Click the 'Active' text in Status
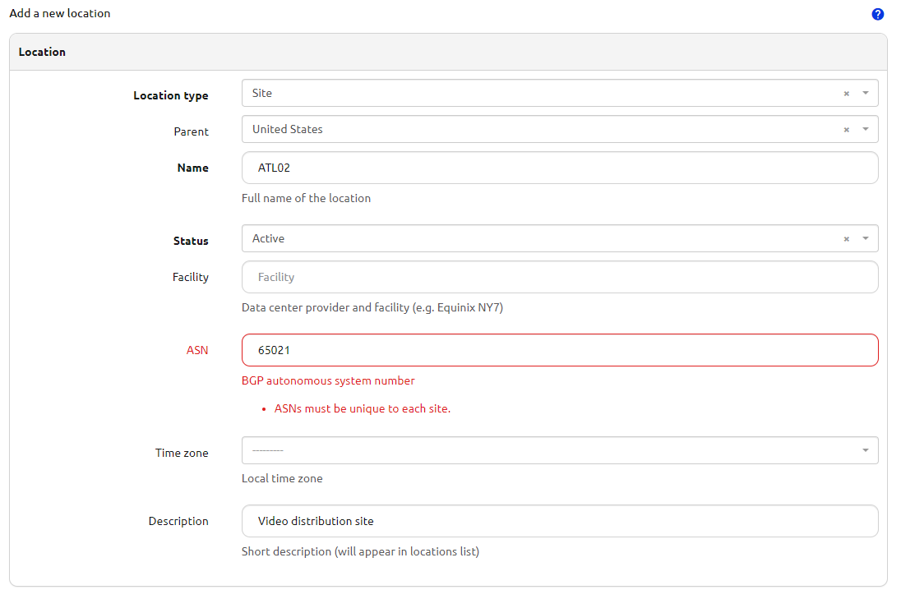This screenshot has width=901, height=599. [268, 239]
